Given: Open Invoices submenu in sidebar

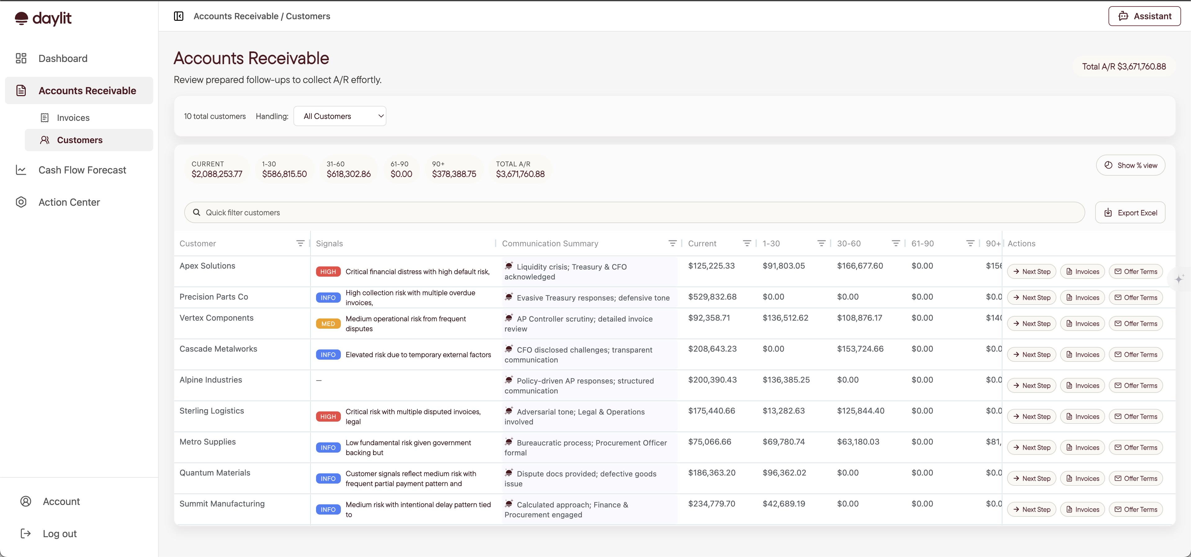Looking at the screenshot, I should tap(73, 118).
